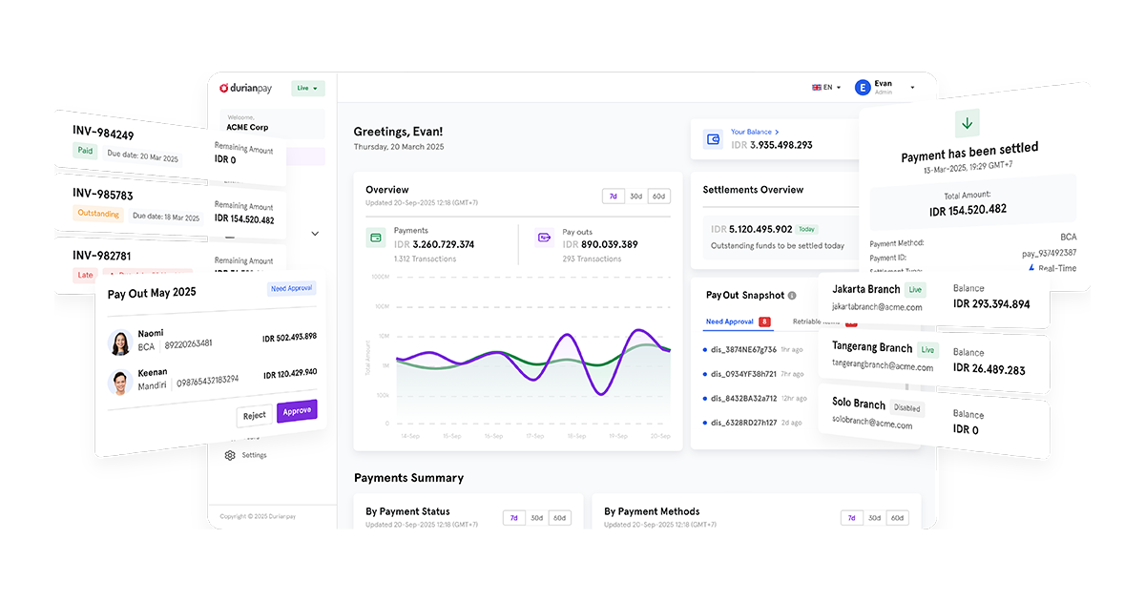Viewport: 1145px width, 601px height.
Task: Click the Live badge on Jakarta Branch
Action: (x=916, y=289)
